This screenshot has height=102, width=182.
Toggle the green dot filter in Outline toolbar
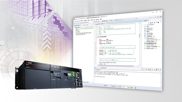tap(156, 22)
